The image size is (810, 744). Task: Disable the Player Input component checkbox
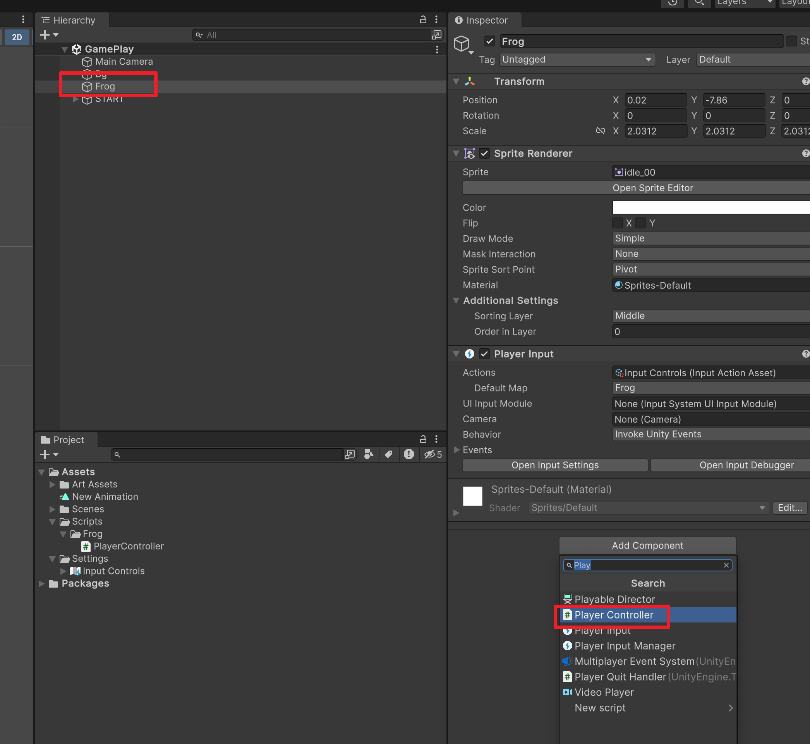[484, 354]
